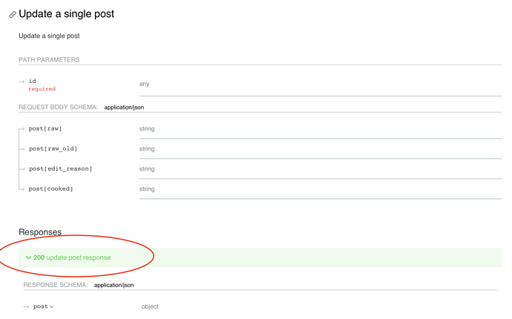Click the string type of post[raw_old]
Screen dimensions: 512x319
(x=147, y=149)
